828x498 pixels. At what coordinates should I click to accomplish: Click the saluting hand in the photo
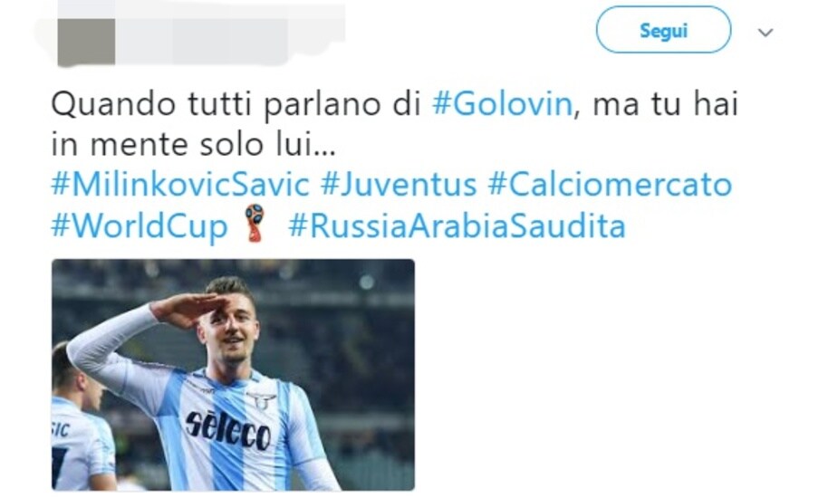[188, 310]
